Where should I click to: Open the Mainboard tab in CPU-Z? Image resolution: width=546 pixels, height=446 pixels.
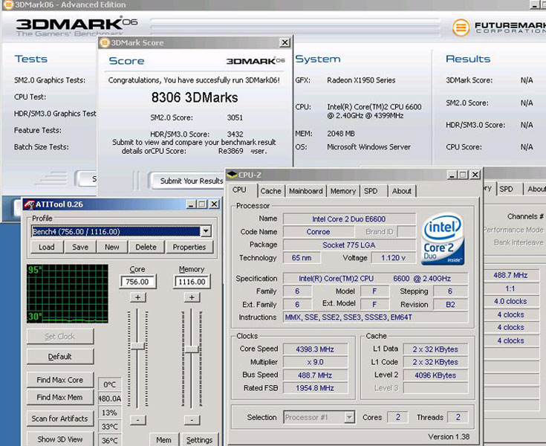click(306, 191)
